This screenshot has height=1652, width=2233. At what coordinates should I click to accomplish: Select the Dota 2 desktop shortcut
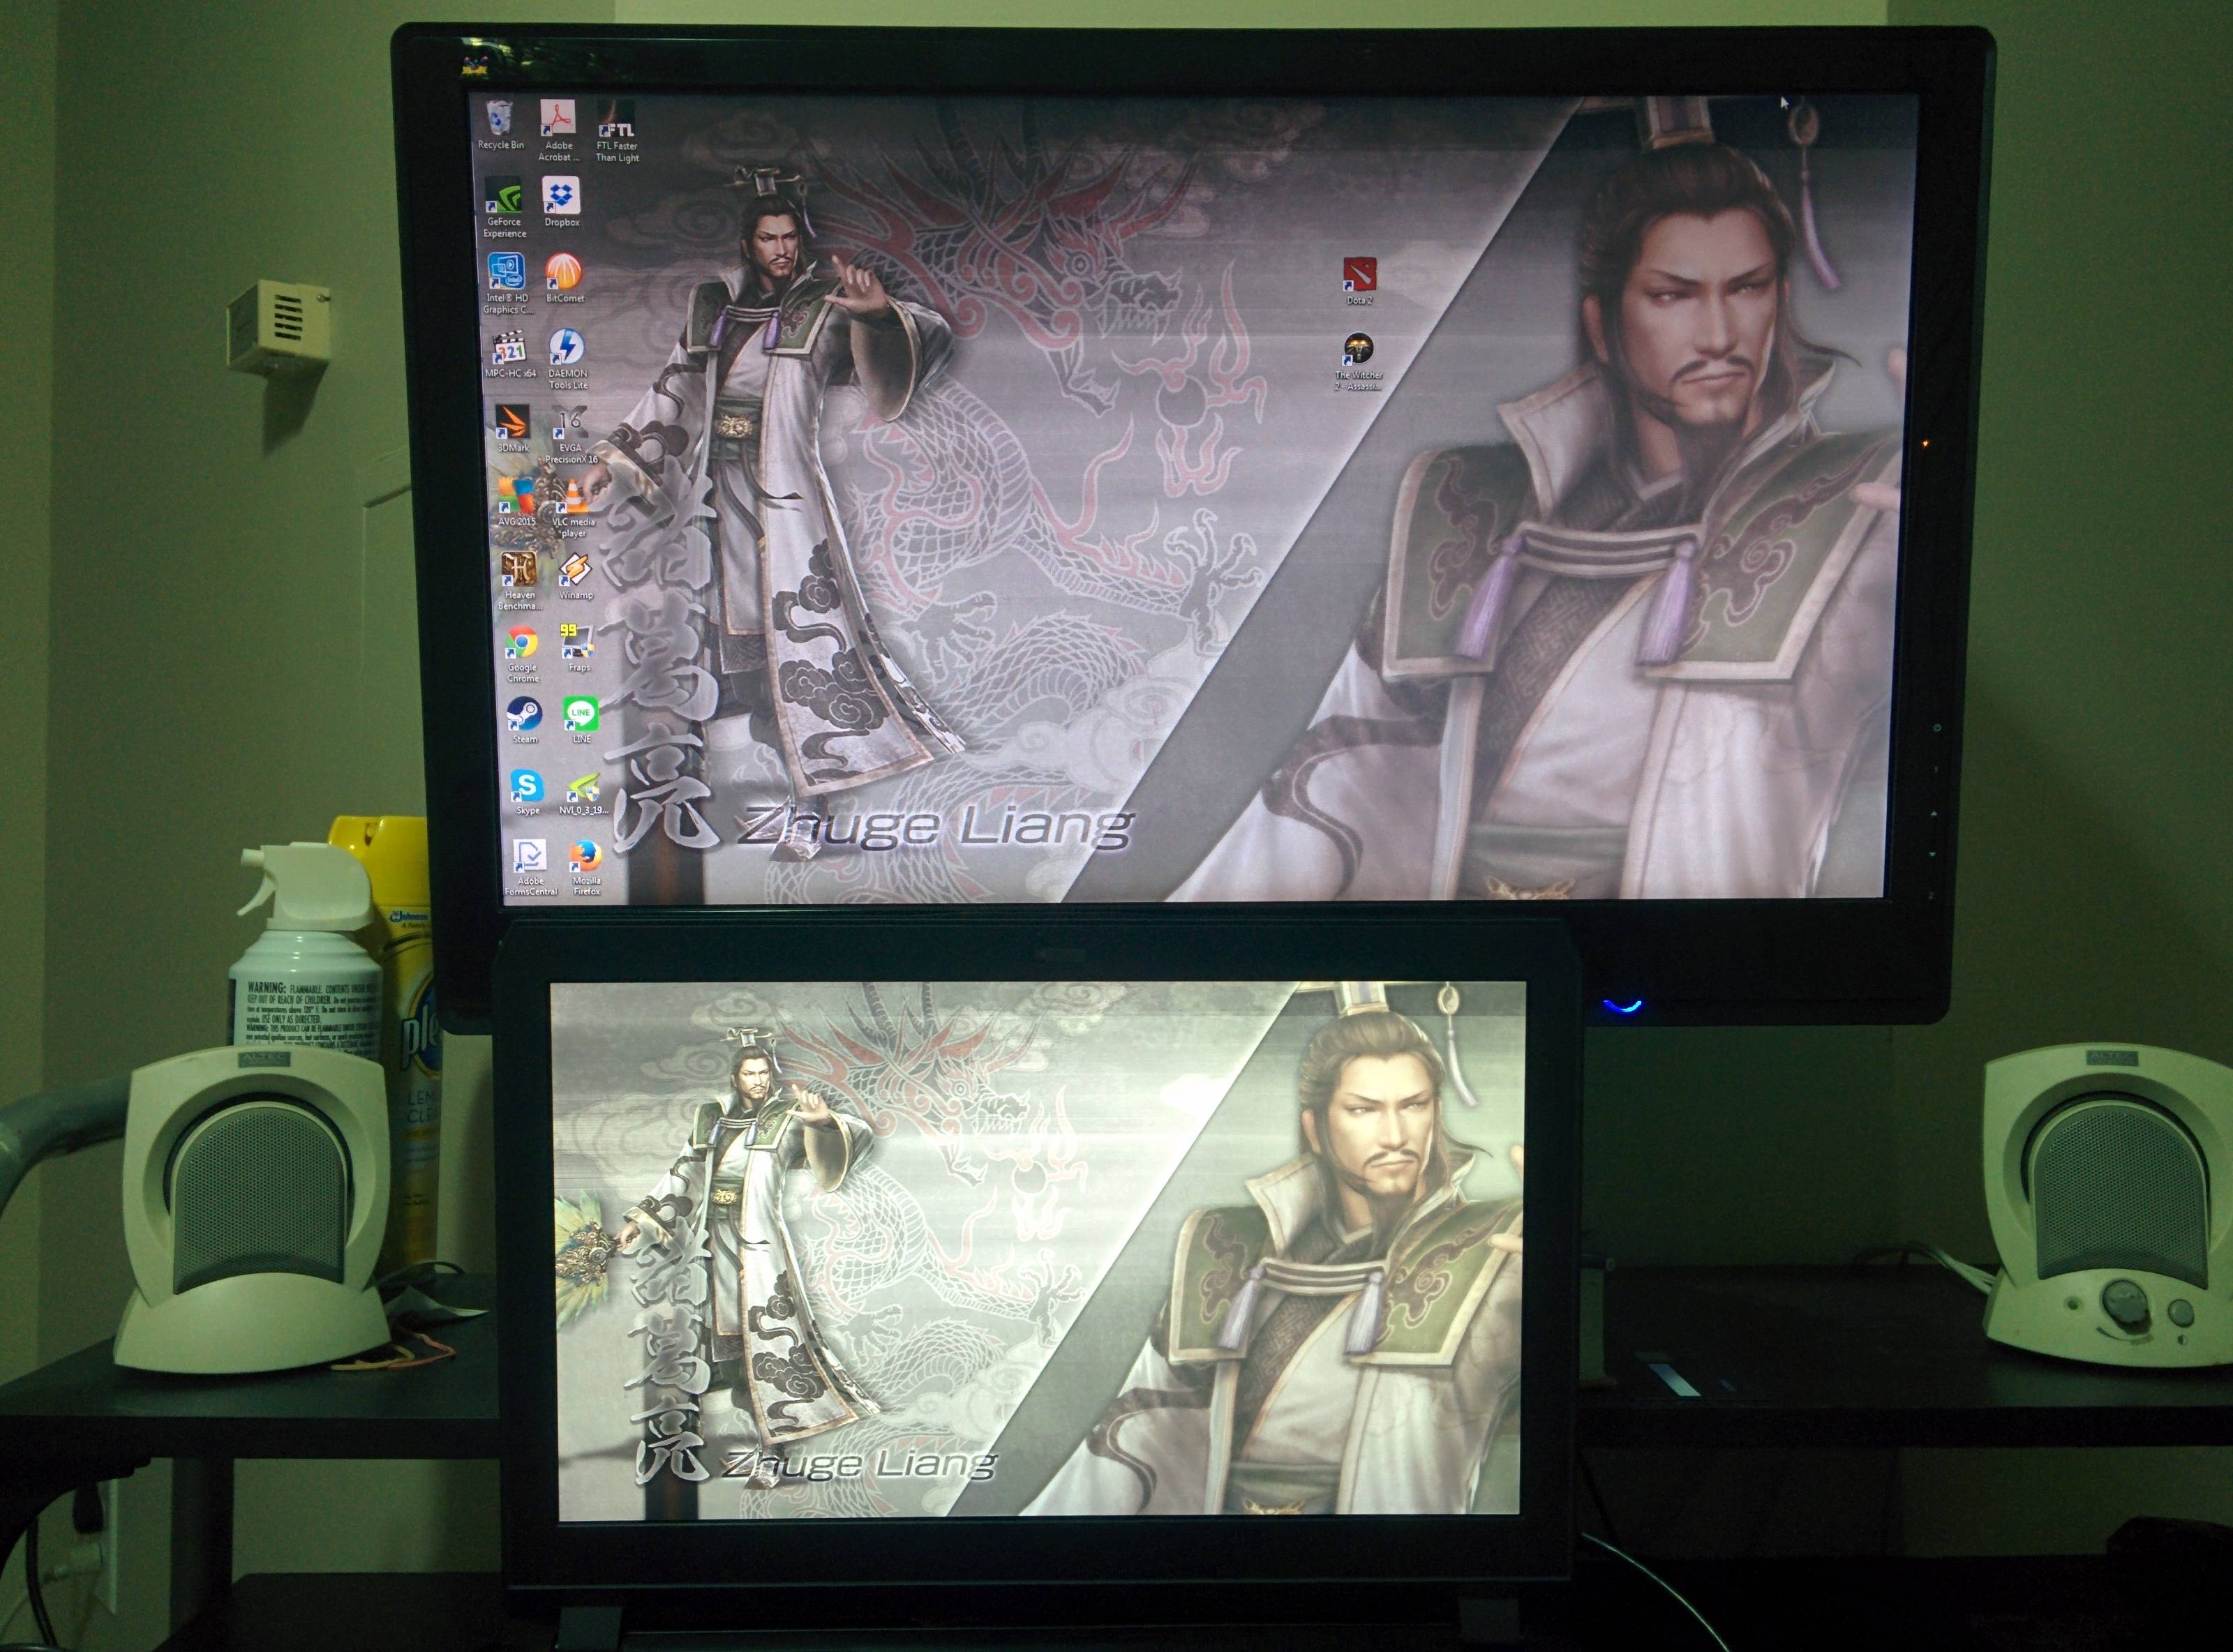[1359, 281]
